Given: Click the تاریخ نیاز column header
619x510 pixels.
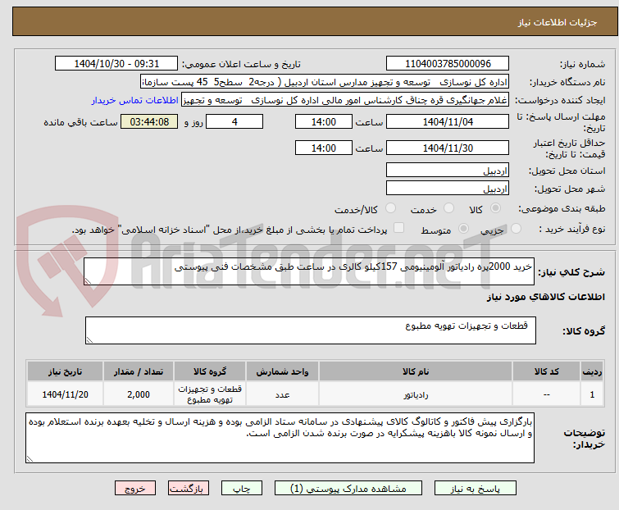Looking at the screenshot, I should tap(65, 371).
